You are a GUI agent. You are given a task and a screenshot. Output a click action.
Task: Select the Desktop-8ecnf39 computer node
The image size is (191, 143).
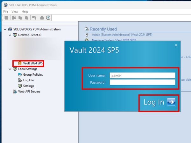(30, 35)
